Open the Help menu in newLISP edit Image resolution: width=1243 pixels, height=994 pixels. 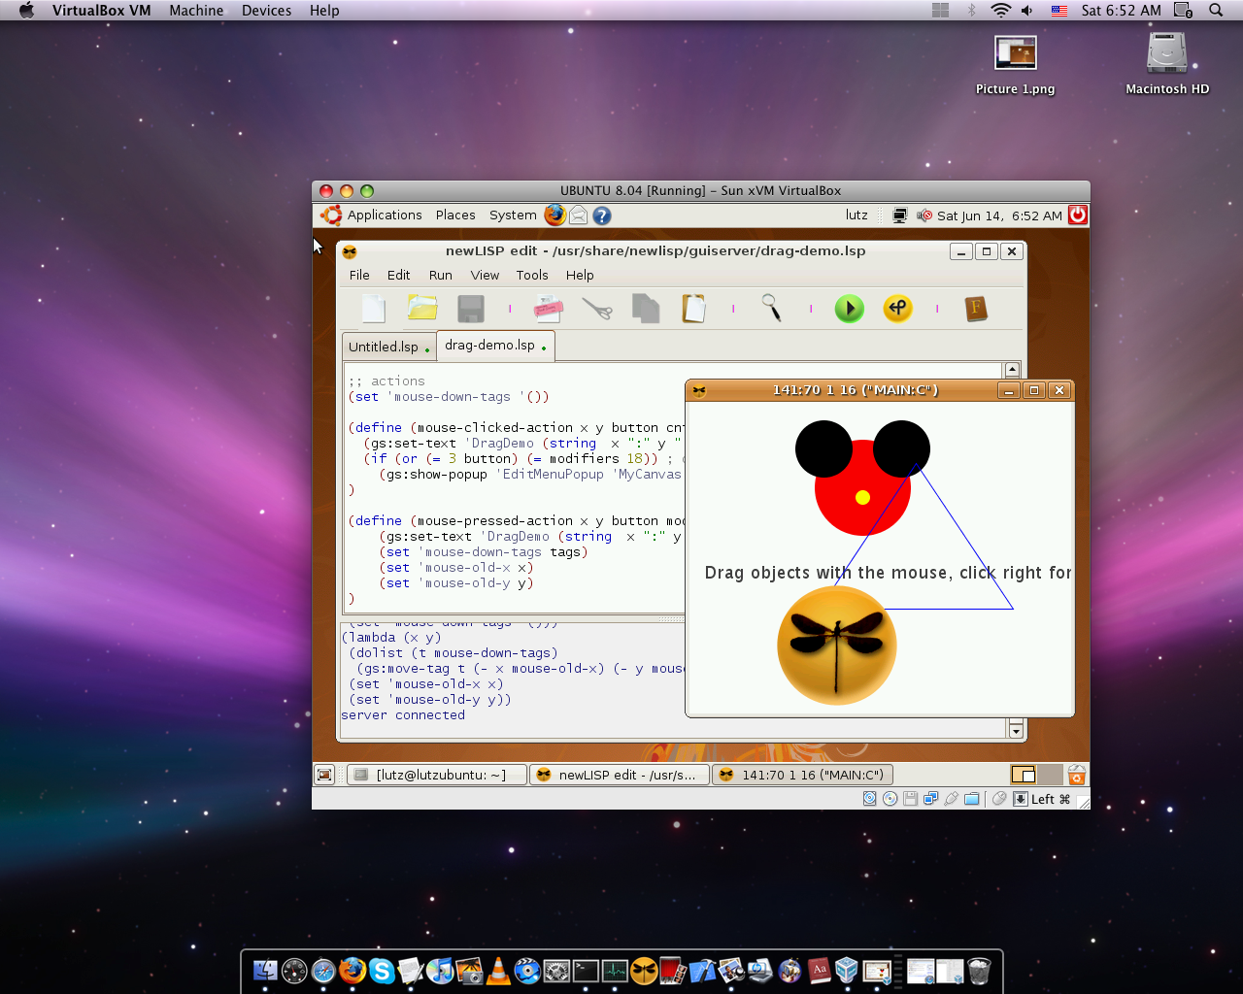point(580,275)
